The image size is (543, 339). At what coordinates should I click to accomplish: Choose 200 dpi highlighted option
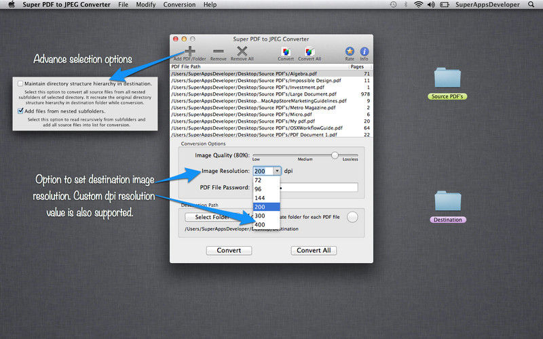267,207
